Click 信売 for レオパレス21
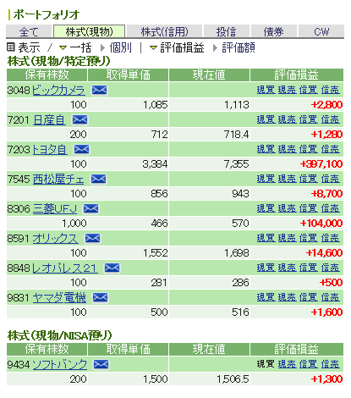 330,268
